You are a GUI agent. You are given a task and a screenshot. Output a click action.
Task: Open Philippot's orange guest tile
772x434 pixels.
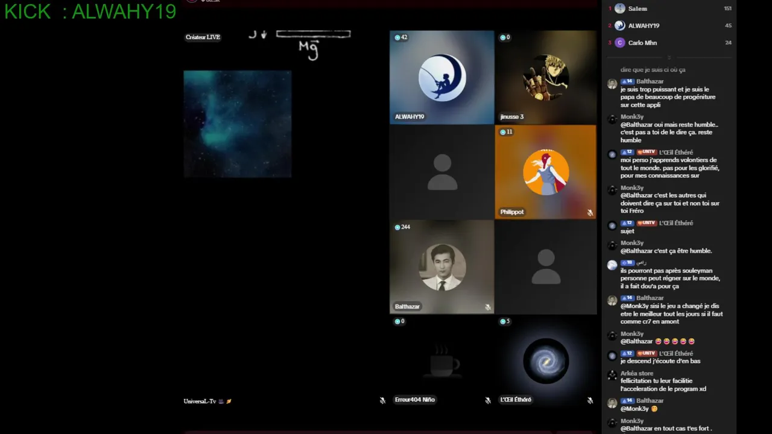click(x=546, y=172)
